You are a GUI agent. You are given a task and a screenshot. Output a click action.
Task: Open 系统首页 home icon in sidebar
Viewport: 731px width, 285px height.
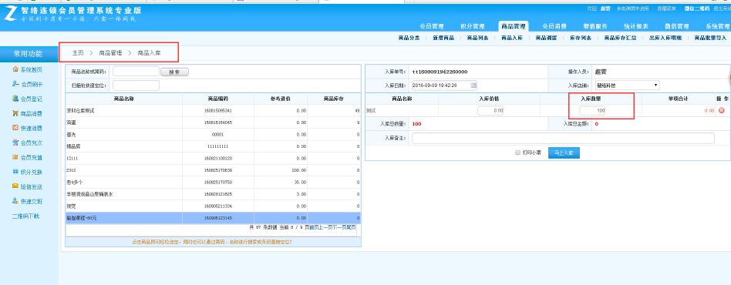(x=15, y=70)
